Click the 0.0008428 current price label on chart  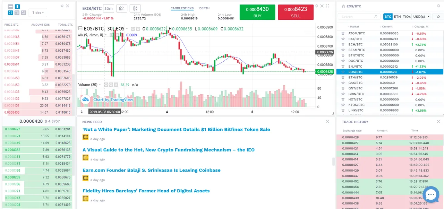tap(324, 72)
